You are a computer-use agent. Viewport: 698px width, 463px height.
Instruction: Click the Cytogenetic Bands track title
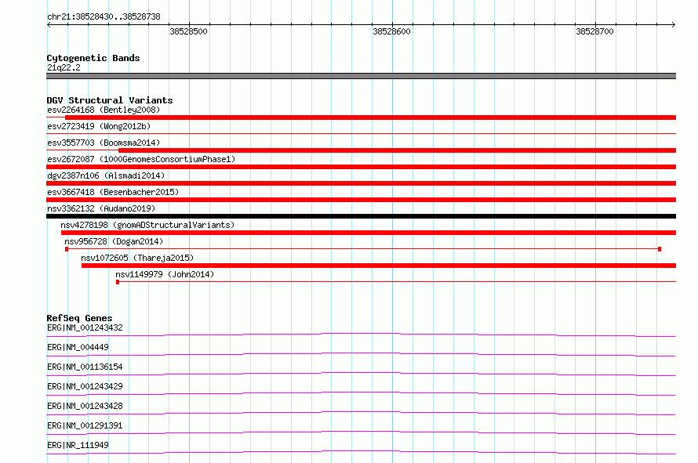pos(93,58)
